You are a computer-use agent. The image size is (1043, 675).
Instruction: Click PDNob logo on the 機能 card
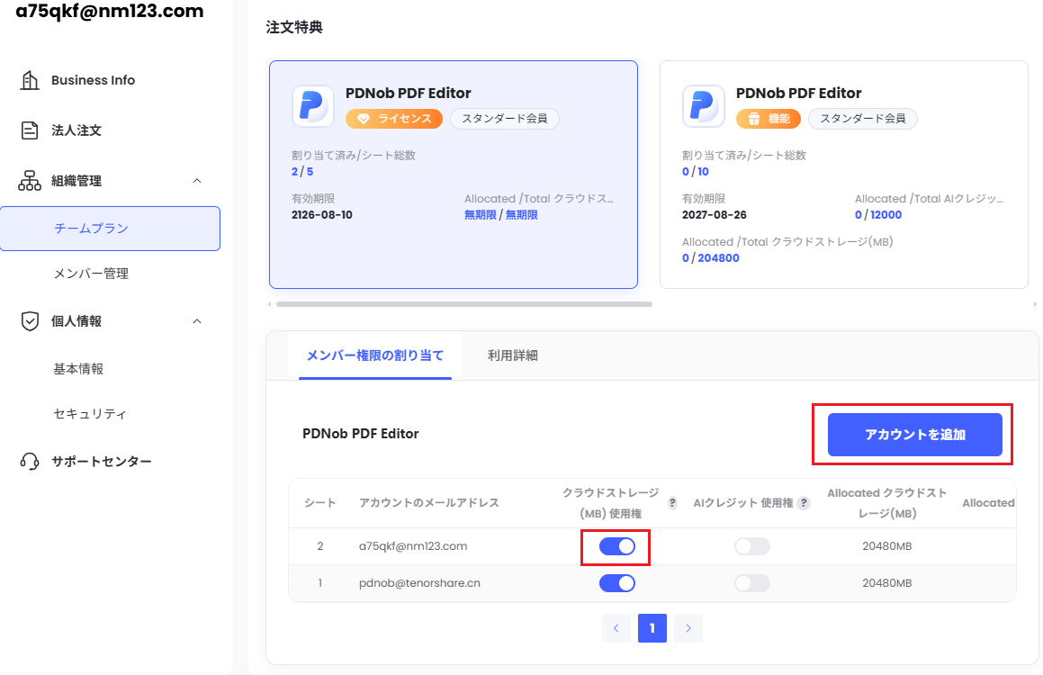(703, 105)
